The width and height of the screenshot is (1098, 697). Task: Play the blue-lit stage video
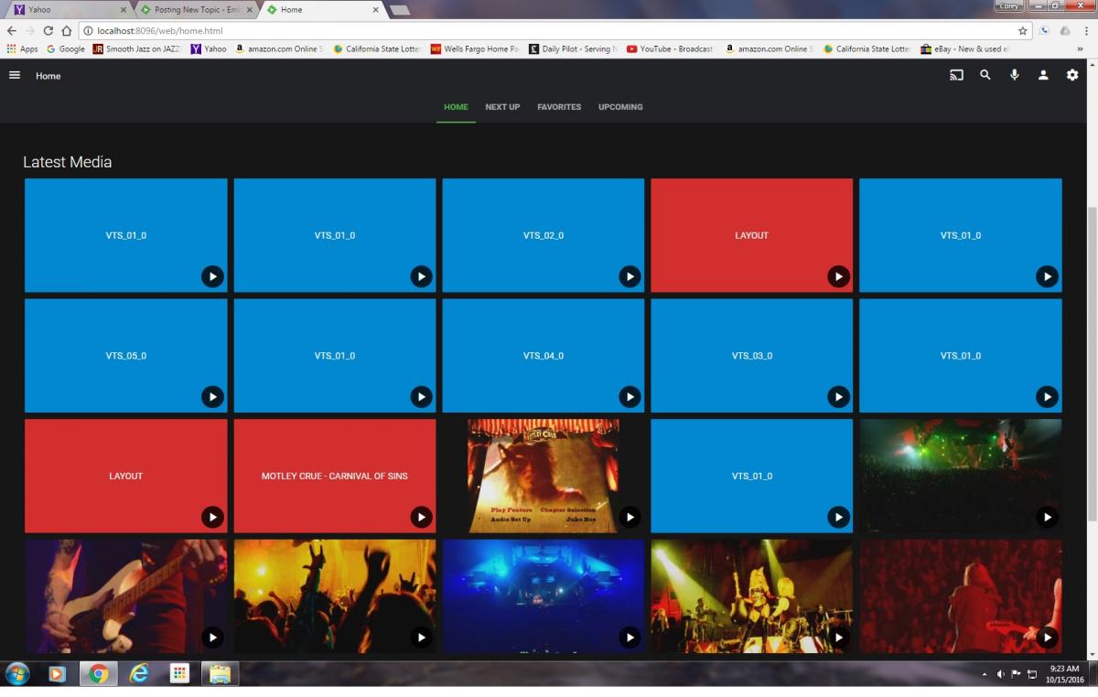(630, 638)
